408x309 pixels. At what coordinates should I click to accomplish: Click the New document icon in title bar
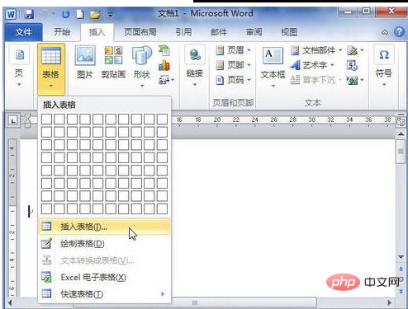click(x=80, y=14)
